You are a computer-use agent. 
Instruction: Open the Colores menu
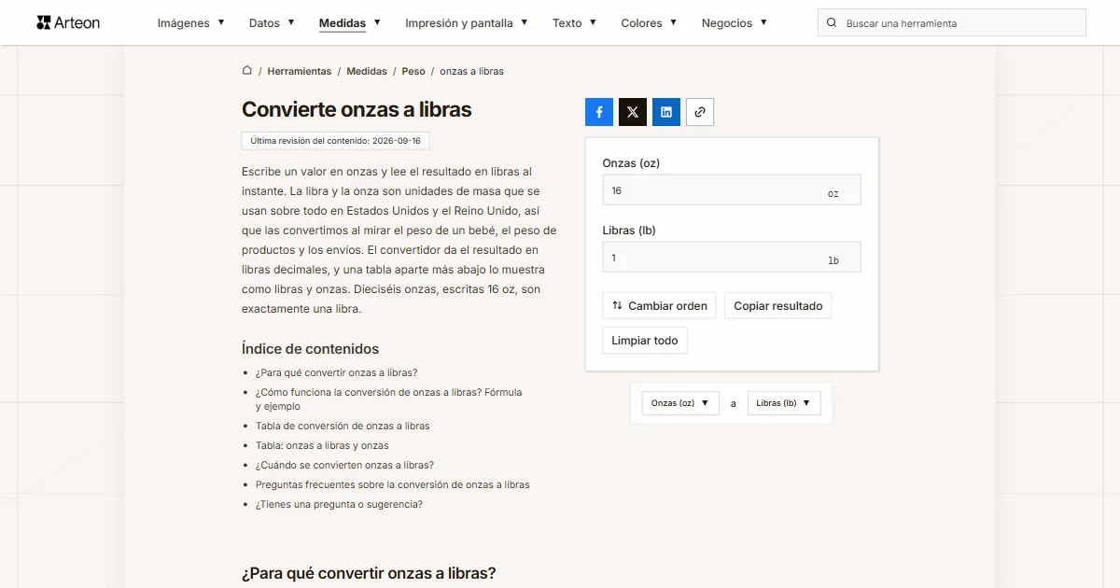[649, 23]
